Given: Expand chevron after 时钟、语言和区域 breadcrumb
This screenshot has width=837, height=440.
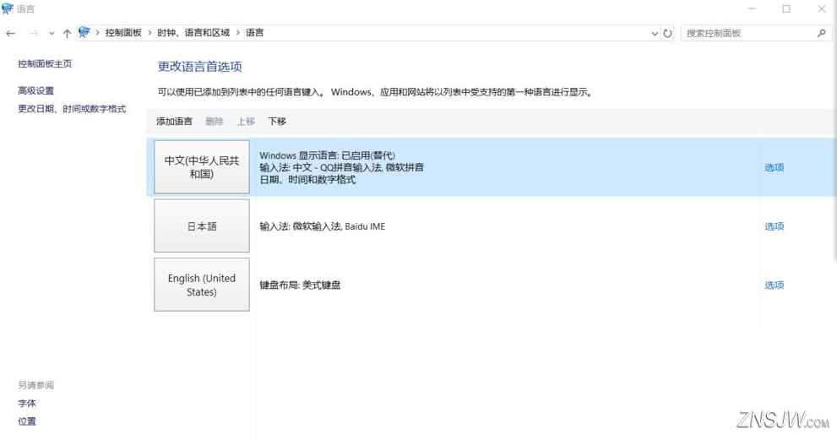Looking at the screenshot, I should 238,33.
